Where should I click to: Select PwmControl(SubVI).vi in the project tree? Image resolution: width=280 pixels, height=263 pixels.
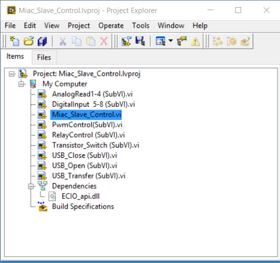click(x=87, y=125)
